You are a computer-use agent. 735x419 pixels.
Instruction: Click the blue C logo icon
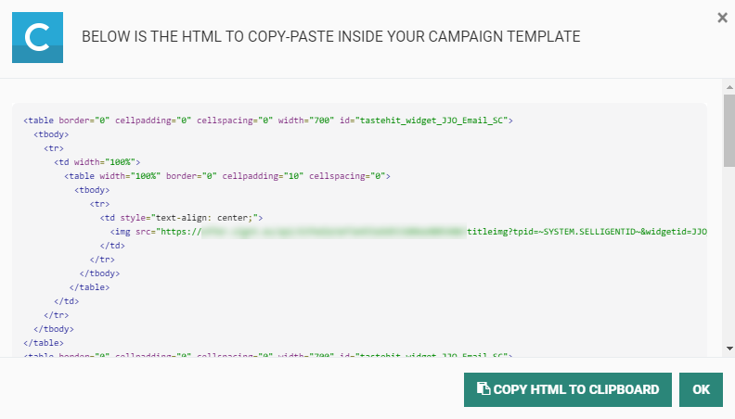(x=37, y=37)
